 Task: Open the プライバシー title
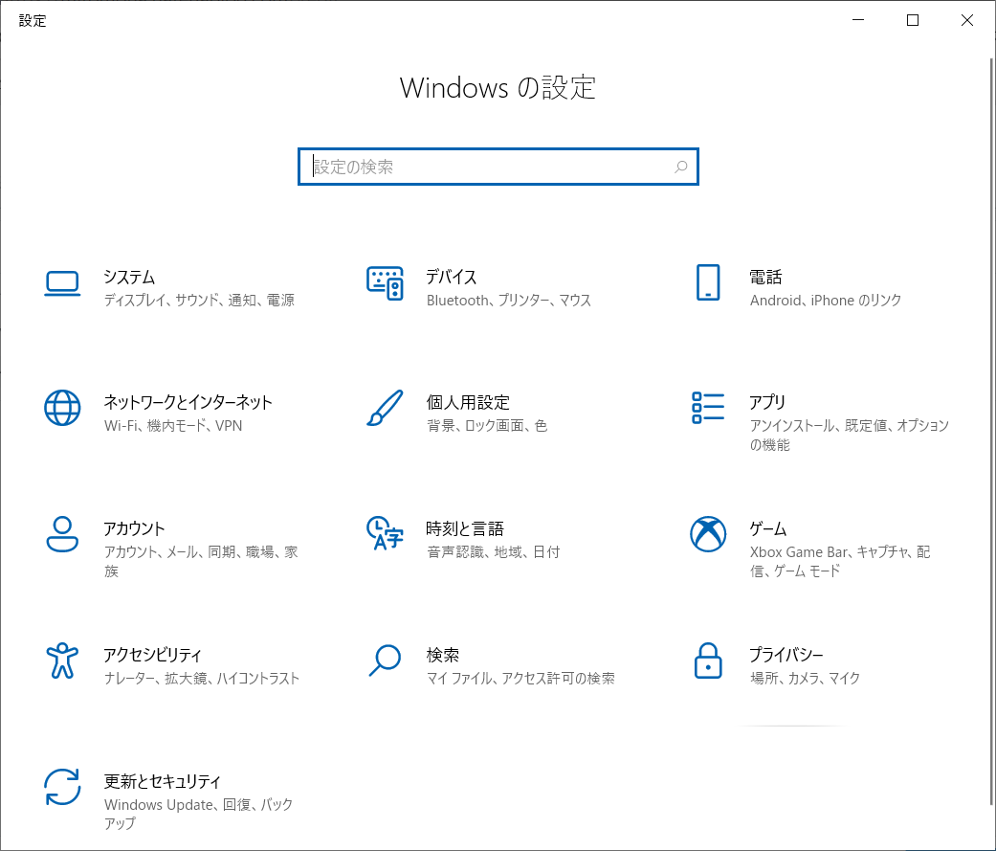(786, 654)
